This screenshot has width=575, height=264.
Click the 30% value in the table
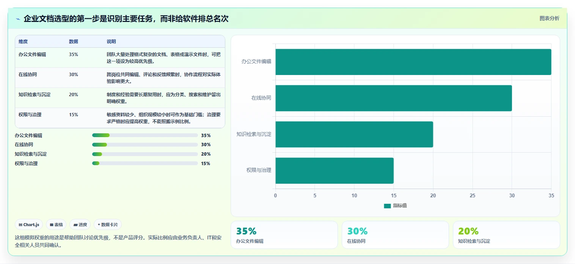tap(74, 74)
